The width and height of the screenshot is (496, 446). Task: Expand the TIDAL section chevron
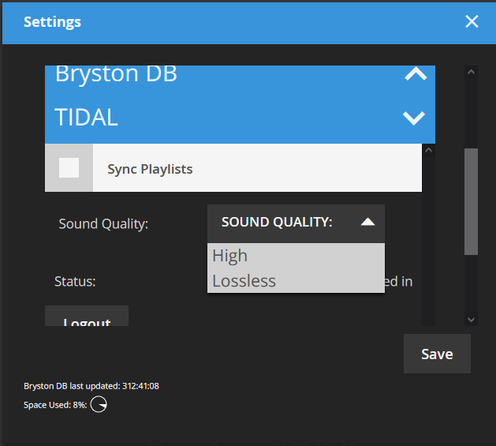coord(414,118)
